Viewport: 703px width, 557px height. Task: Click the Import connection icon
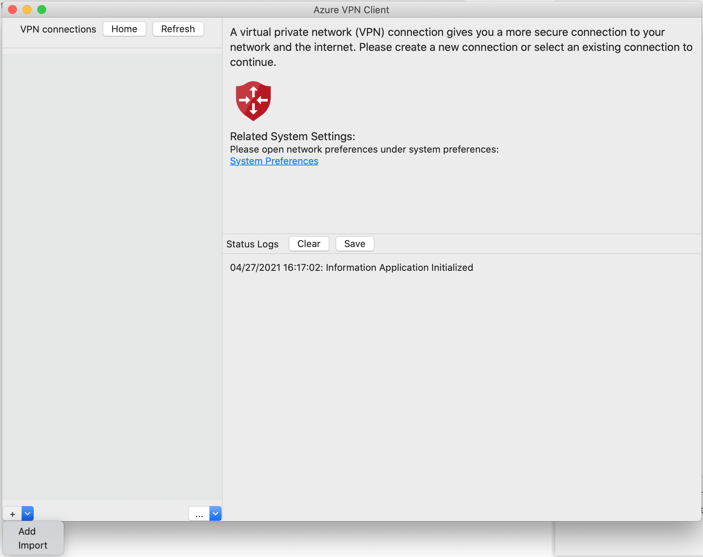(33, 546)
